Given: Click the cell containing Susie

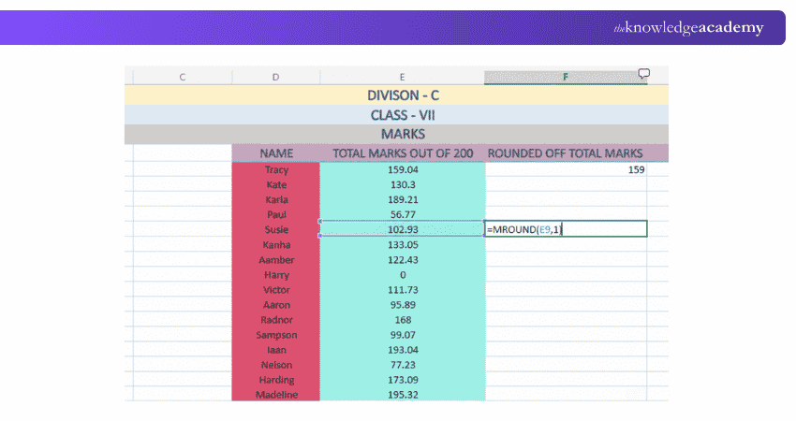Looking at the screenshot, I should tap(276, 229).
